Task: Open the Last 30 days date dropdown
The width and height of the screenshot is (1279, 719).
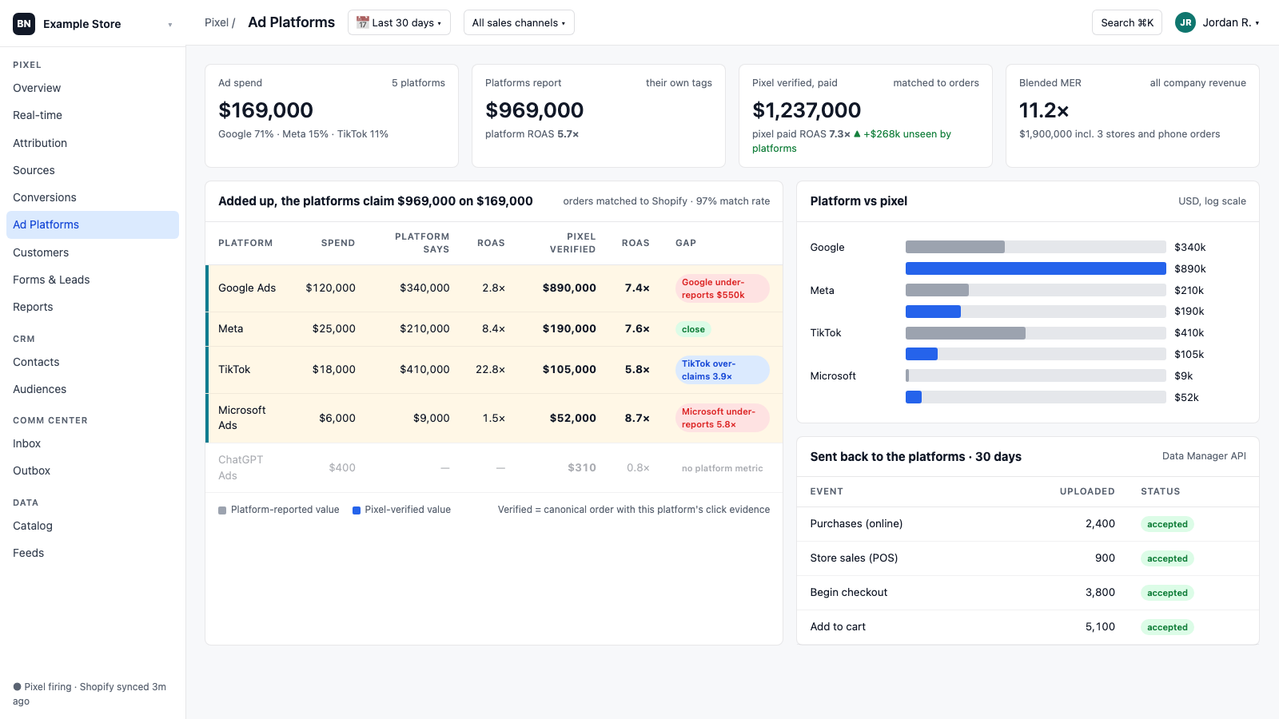Action: point(399,22)
